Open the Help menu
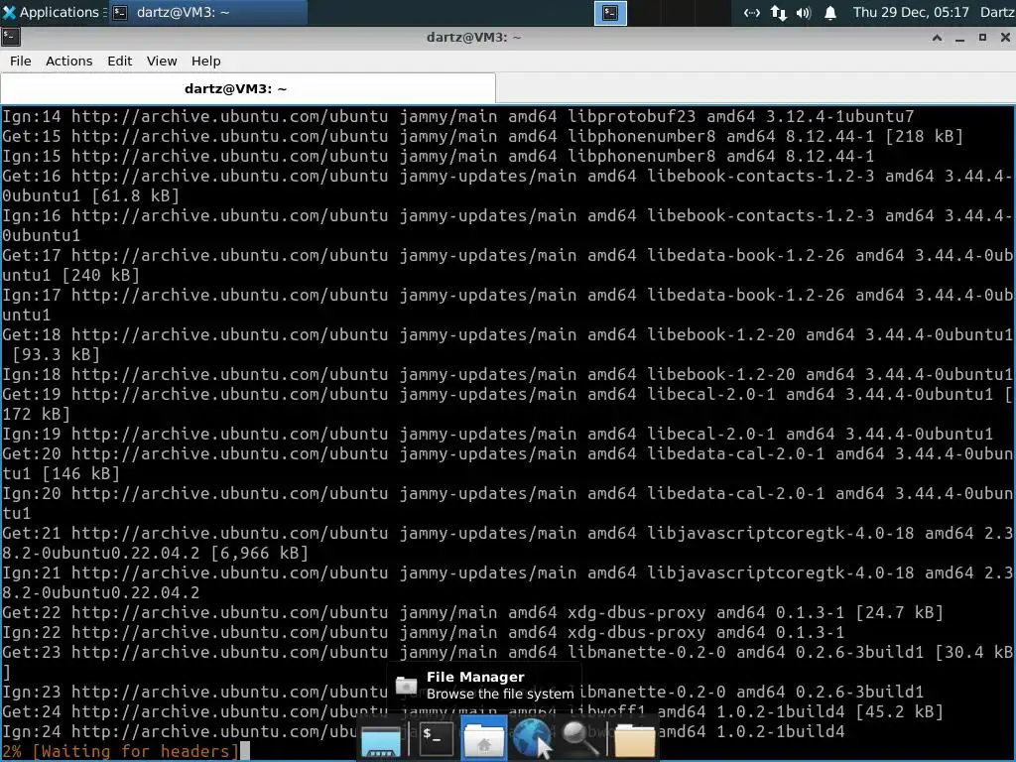This screenshot has width=1016, height=762. (x=205, y=61)
